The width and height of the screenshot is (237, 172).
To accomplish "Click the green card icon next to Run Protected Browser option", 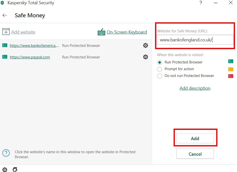I will (231, 61).
